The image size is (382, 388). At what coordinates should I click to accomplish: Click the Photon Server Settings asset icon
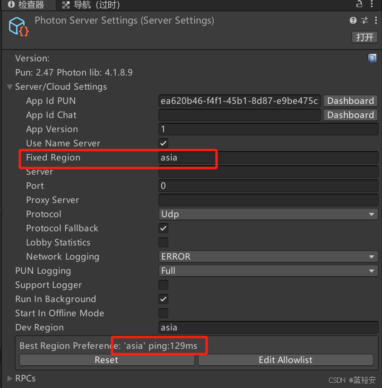click(19, 26)
